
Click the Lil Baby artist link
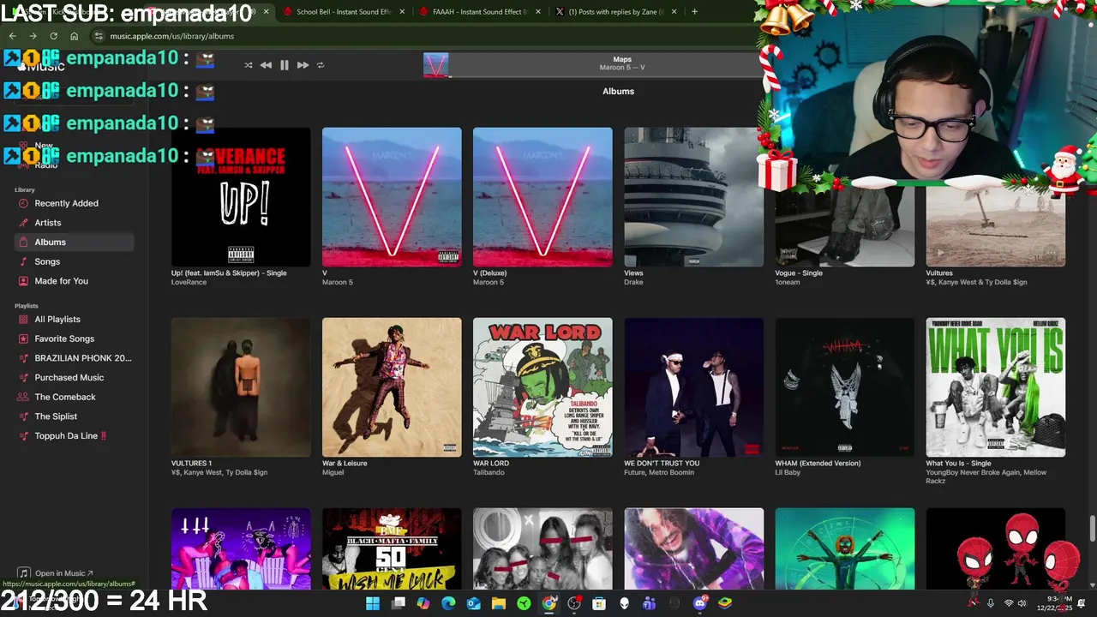point(788,472)
